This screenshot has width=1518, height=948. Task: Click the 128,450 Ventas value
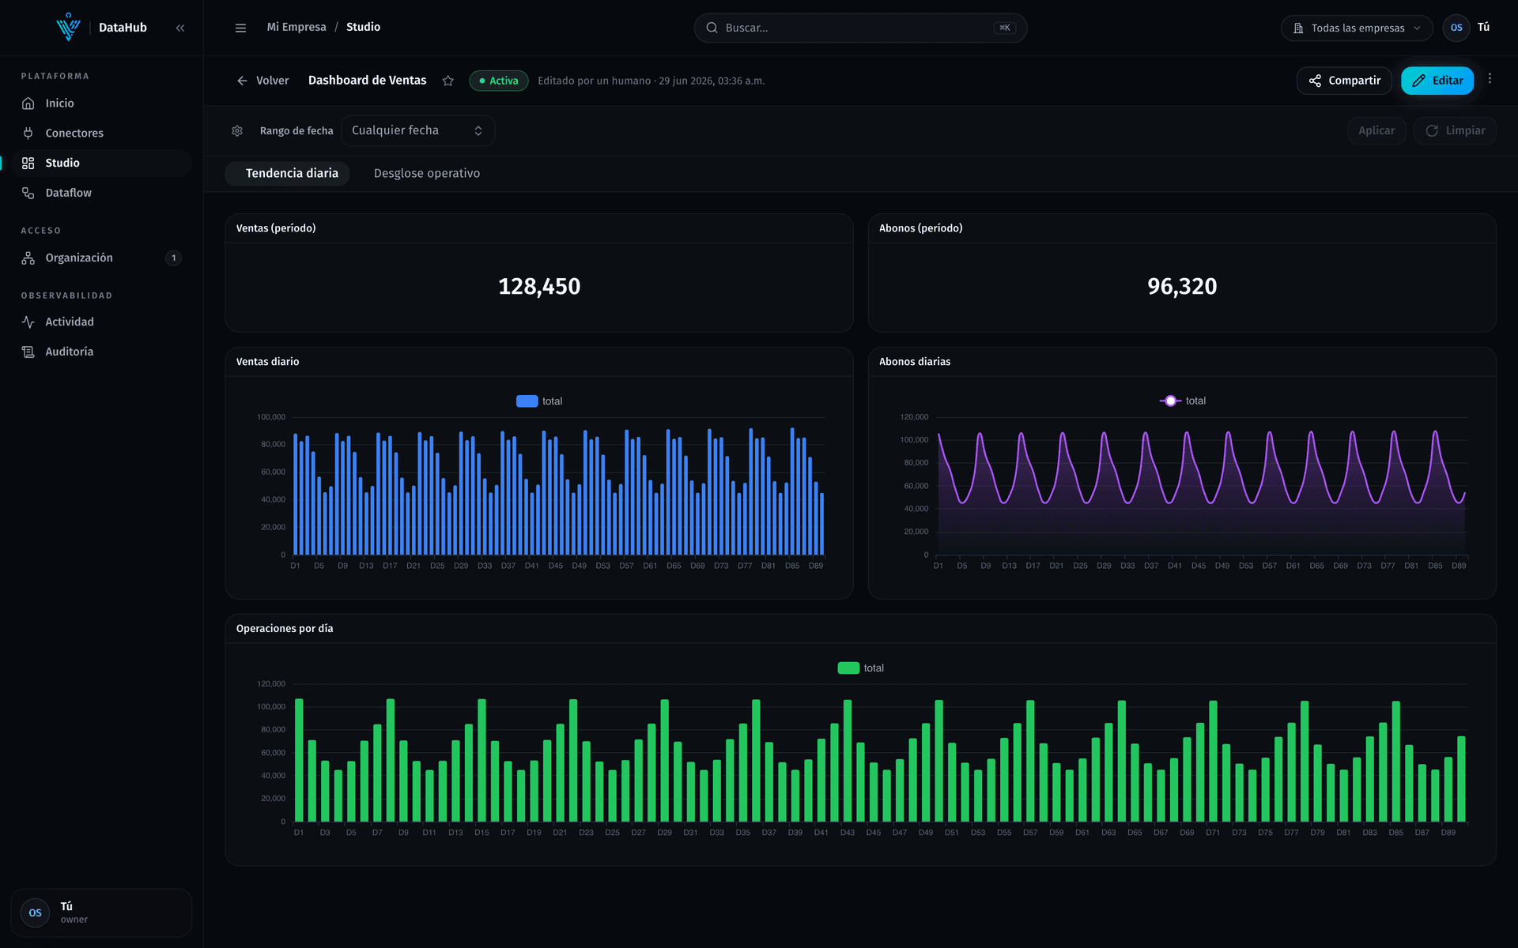point(539,286)
